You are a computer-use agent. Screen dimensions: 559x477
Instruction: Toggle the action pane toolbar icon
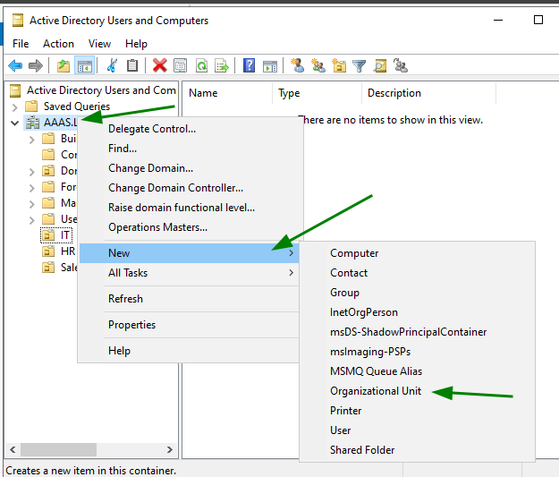coord(270,65)
